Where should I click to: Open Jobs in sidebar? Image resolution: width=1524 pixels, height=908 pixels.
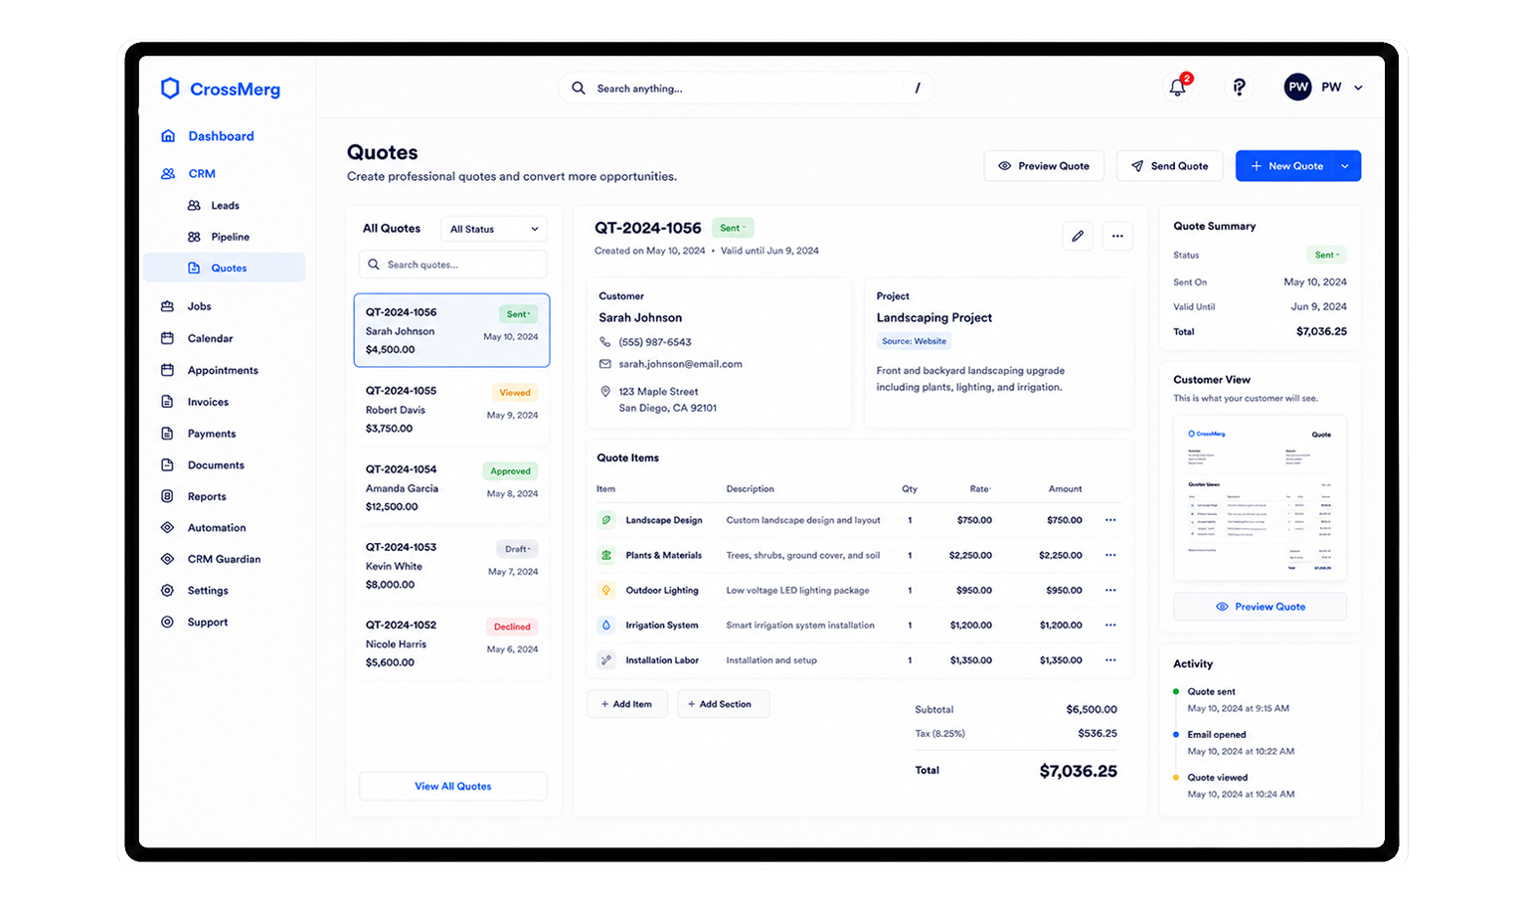199,306
